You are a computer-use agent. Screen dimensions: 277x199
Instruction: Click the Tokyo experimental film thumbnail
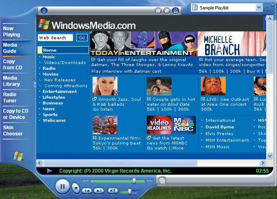click(x=105, y=125)
